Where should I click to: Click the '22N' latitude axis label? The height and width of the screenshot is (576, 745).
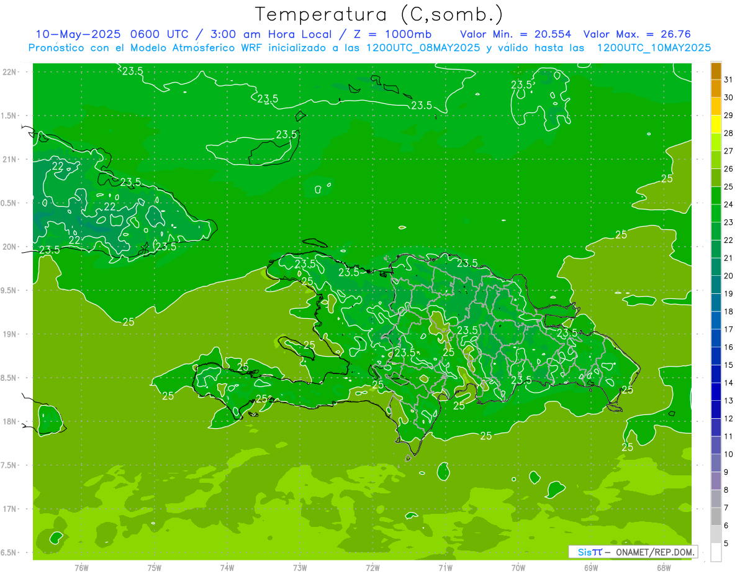coord(9,72)
